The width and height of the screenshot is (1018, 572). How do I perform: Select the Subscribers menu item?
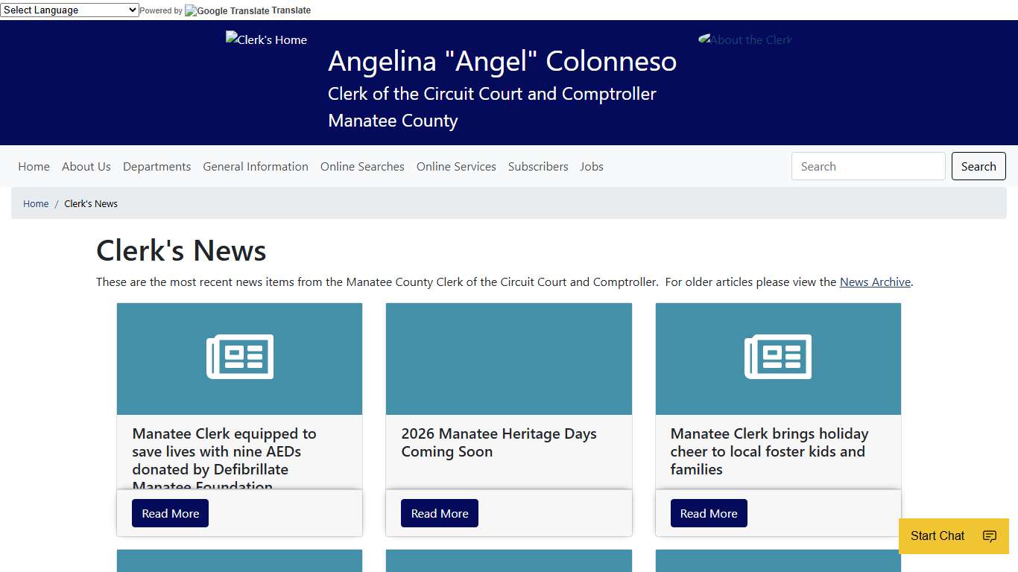[x=538, y=166]
